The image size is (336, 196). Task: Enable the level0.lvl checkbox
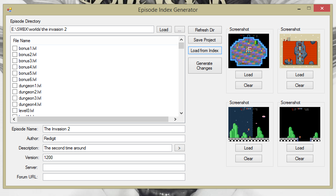click(x=15, y=110)
